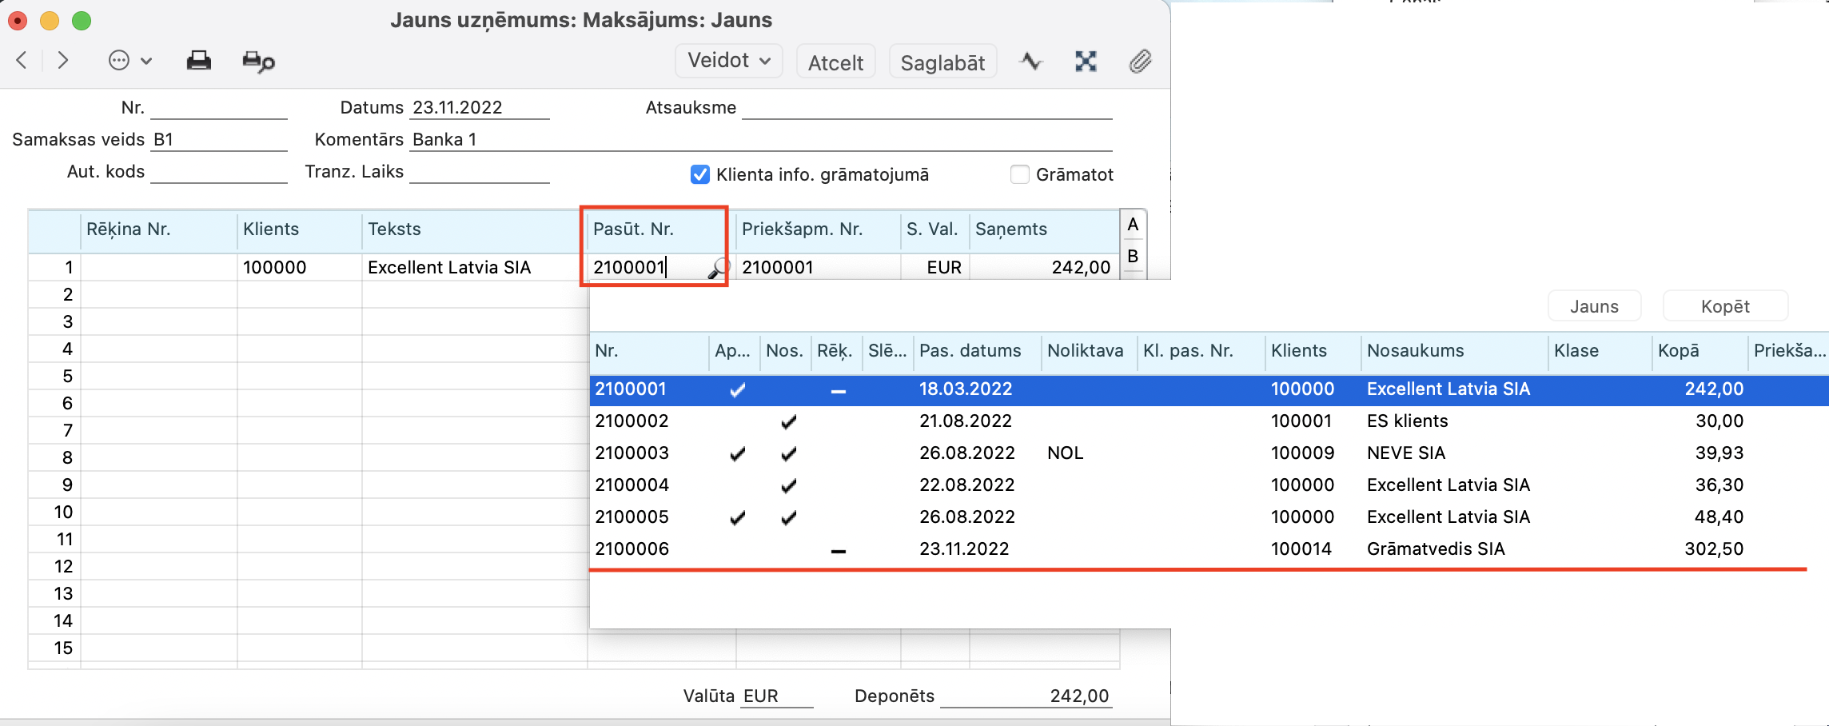Image resolution: width=1829 pixels, height=726 pixels.
Task: Click the search magnifier in Pasūt. Nr. field
Action: pos(717,269)
